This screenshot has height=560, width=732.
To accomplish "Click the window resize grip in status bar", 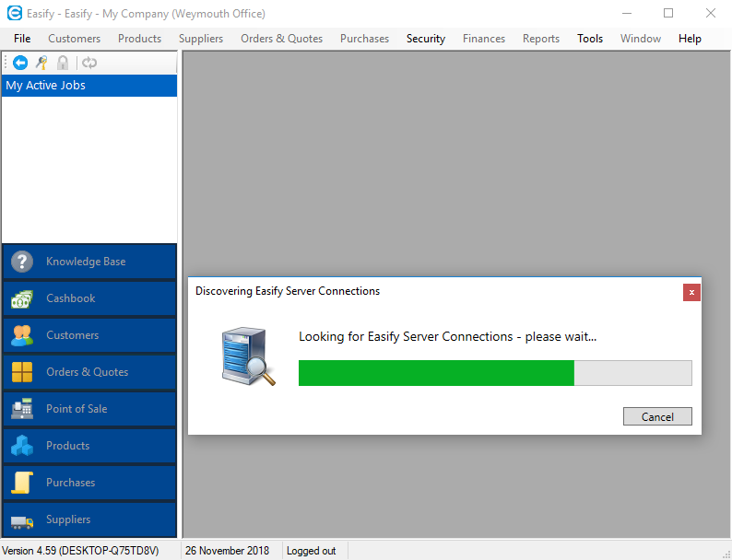I will click(726, 554).
